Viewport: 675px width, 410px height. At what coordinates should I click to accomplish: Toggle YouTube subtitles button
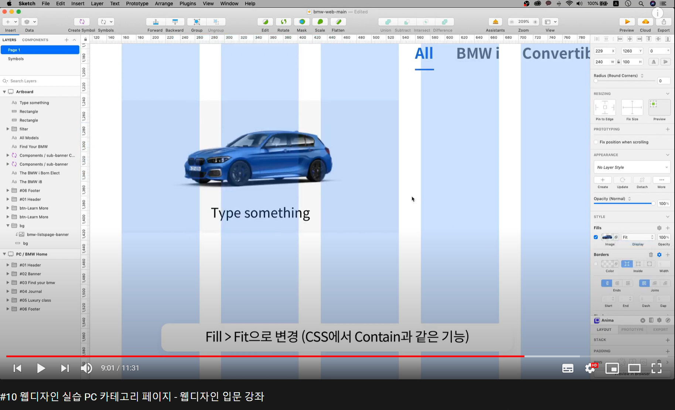point(568,368)
